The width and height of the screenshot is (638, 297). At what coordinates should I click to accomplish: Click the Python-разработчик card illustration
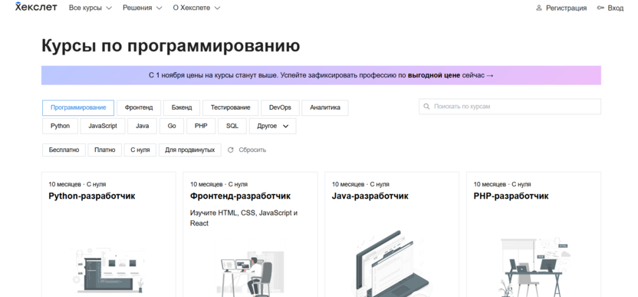click(109, 270)
